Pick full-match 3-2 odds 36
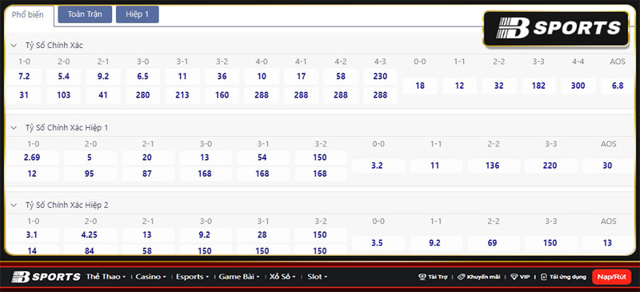Image resolution: width=640 pixels, height=292 pixels. click(222, 76)
